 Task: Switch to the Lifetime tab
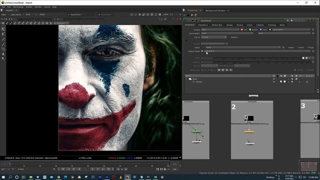pyautogui.click(x=260, y=25)
